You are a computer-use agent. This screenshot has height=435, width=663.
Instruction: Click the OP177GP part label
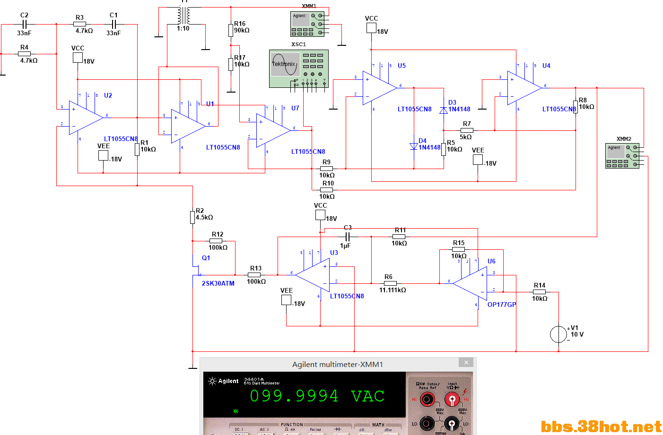502,305
